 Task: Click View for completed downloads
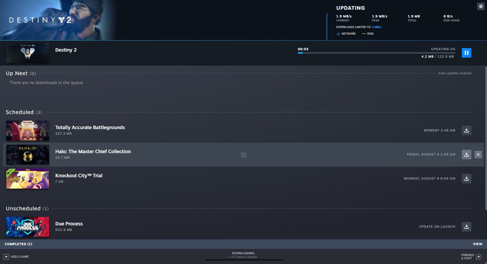[x=477, y=244]
